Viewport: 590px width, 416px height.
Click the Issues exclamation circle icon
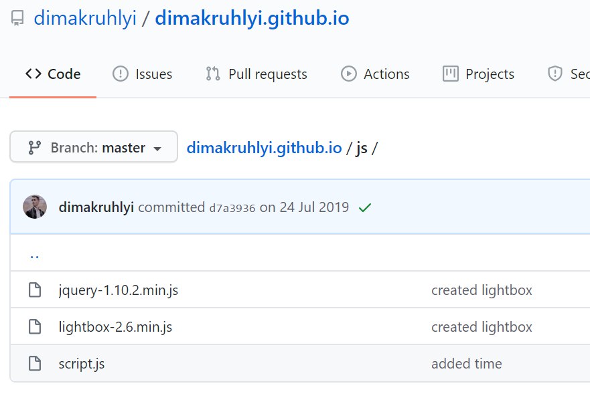point(121,74)
